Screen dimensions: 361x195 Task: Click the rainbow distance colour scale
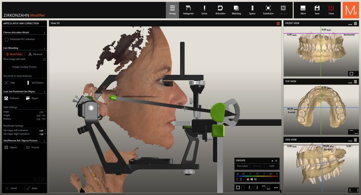[257, 176]
